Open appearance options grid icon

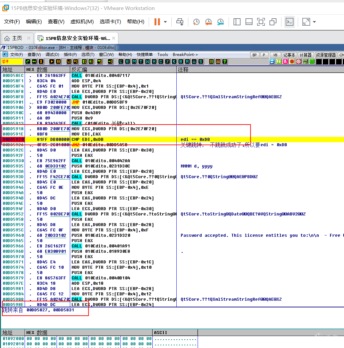[x=218, y=62]
